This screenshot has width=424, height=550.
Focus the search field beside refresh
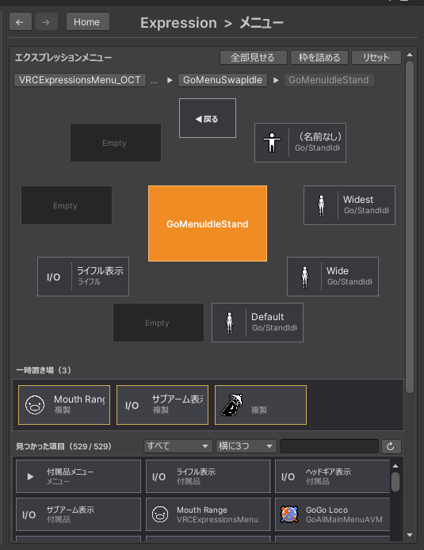point(329,446)
